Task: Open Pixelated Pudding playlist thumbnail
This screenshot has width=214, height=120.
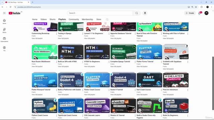Action: [x=176, y=80]
